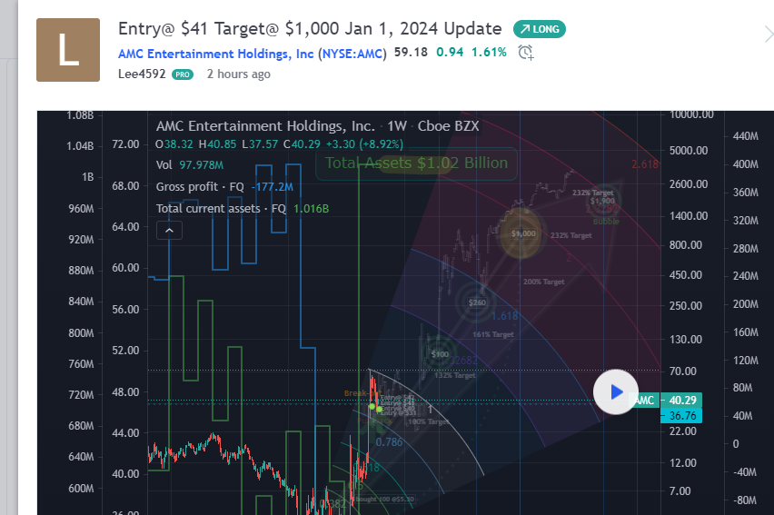Image resolution: width=774 pixels, height=515 pixels.
Task: Click the $1,000 target circle on chart
Action: [x=522, y=233]
